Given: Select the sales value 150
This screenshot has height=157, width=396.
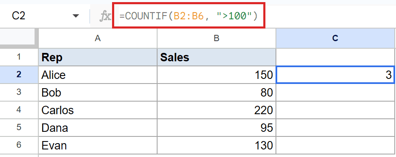Looking at the screenshot, I should click(x=217, y=75).
